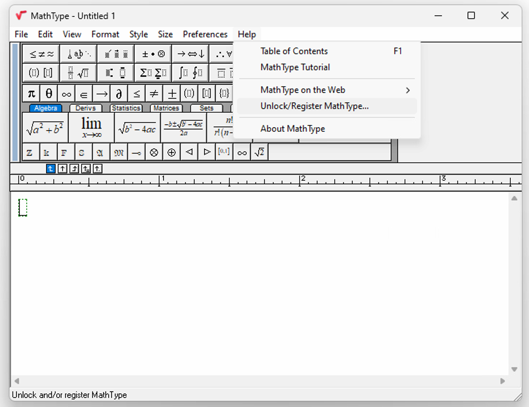Insert the curly braces template on small bar
The height and width of the screenshot is (407, 529).
224,94
